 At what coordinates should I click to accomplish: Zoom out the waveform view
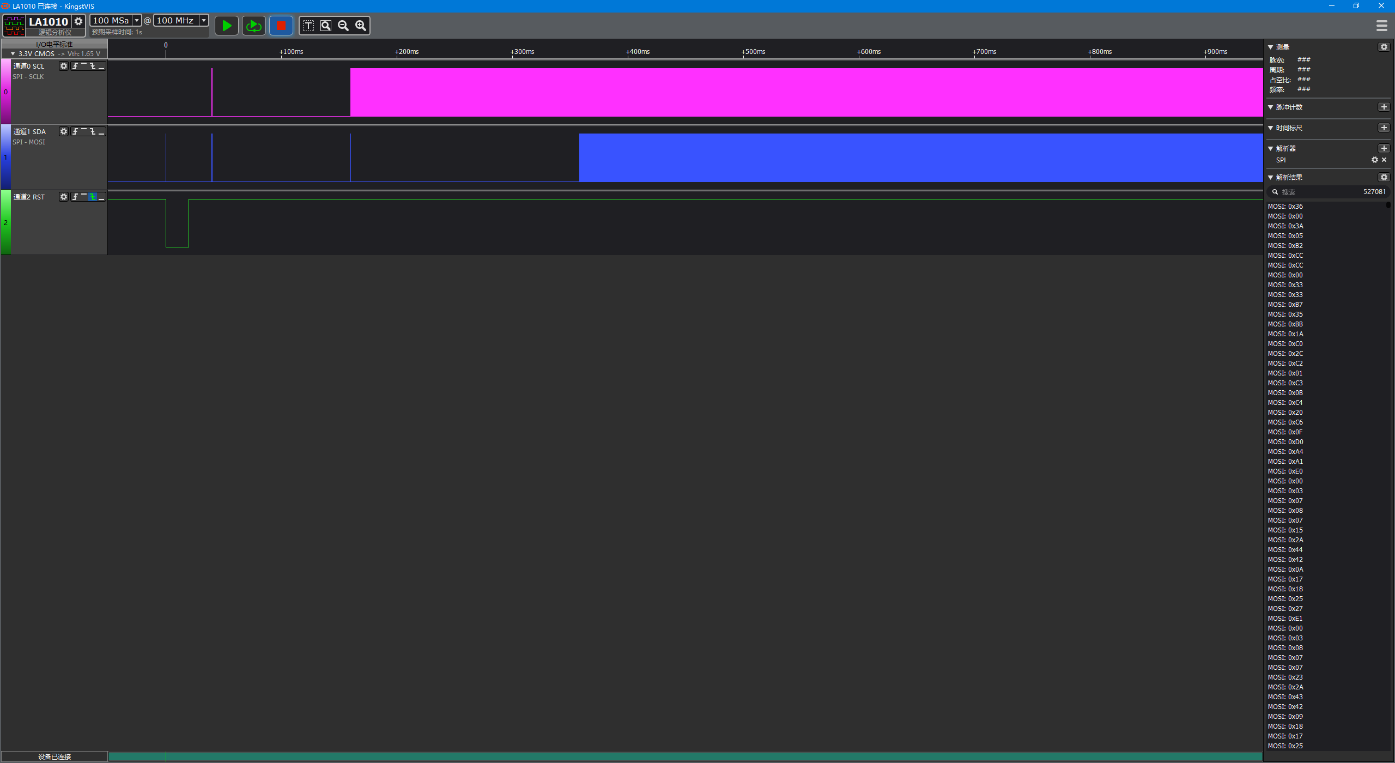click(343, 26)
